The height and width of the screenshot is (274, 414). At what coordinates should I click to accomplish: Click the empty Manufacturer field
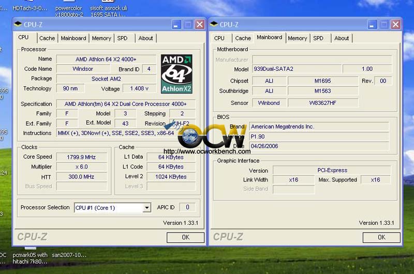pyautogui.click(x=322, y=59)
